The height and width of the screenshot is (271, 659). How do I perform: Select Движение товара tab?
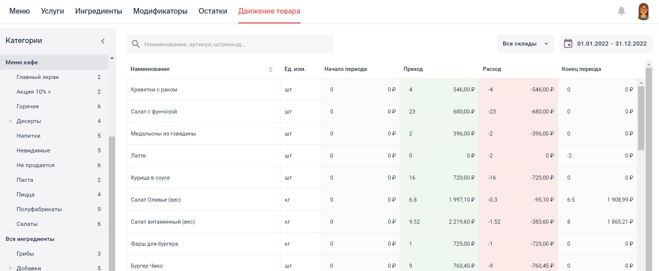pos(269,11)
